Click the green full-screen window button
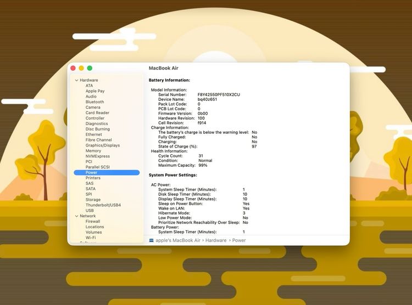 (90, 68)
